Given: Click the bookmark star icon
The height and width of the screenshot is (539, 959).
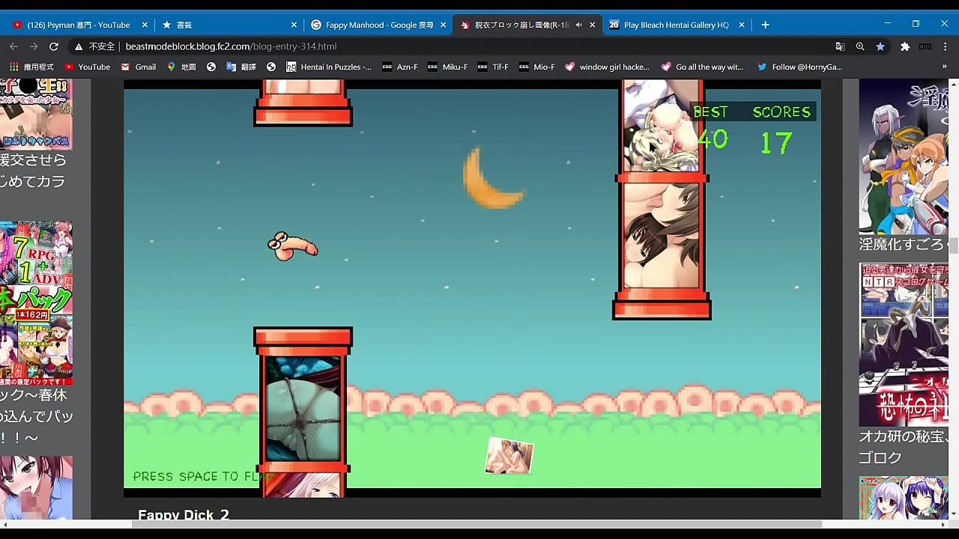Looking at the screenshot, I should 880,46.
